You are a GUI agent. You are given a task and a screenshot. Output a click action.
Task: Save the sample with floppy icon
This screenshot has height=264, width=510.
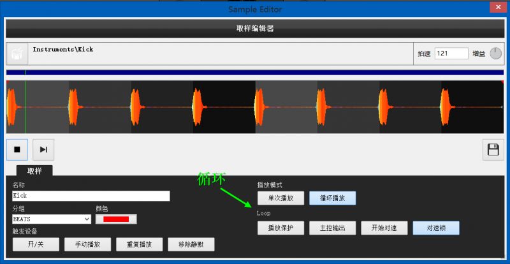tap(493, 150)
